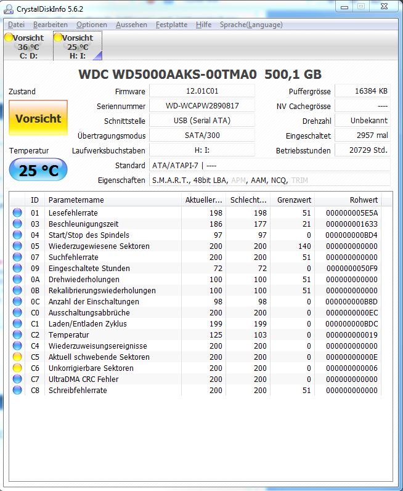Viewport: 403px width, 491px height.
Task: Click the status icon for the C2 Temperatur row
Action: click(x=17, y=335)
